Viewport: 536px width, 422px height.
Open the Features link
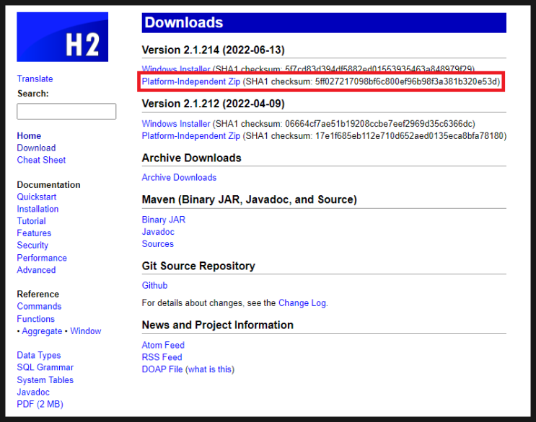click(x=34, y=233)
